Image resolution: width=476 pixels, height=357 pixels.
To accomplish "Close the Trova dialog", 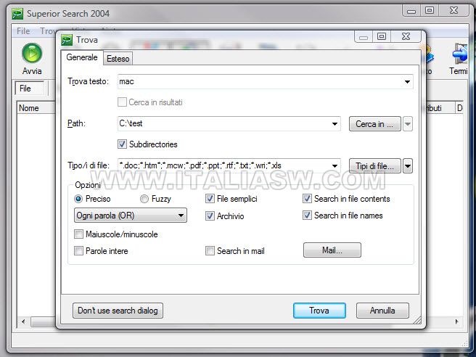I will pos(406,36).
